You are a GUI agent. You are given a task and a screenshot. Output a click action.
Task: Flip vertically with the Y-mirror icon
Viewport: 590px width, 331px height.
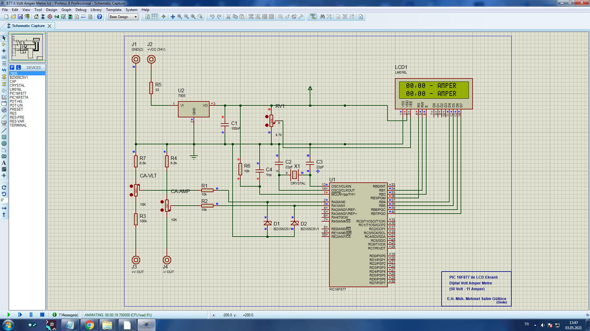coord(4,215)
